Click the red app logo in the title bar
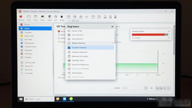 [20, 11]
